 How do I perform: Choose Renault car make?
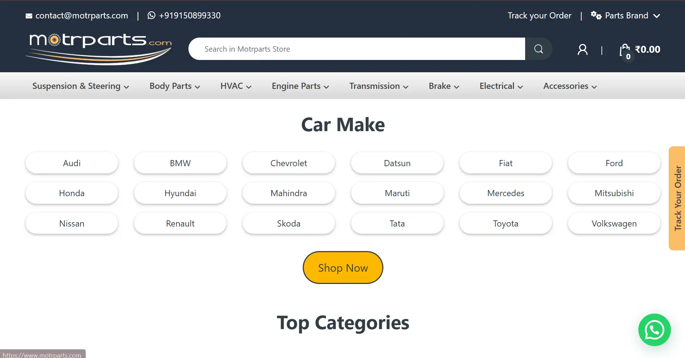pyautogui.click(x=180, y=223)
